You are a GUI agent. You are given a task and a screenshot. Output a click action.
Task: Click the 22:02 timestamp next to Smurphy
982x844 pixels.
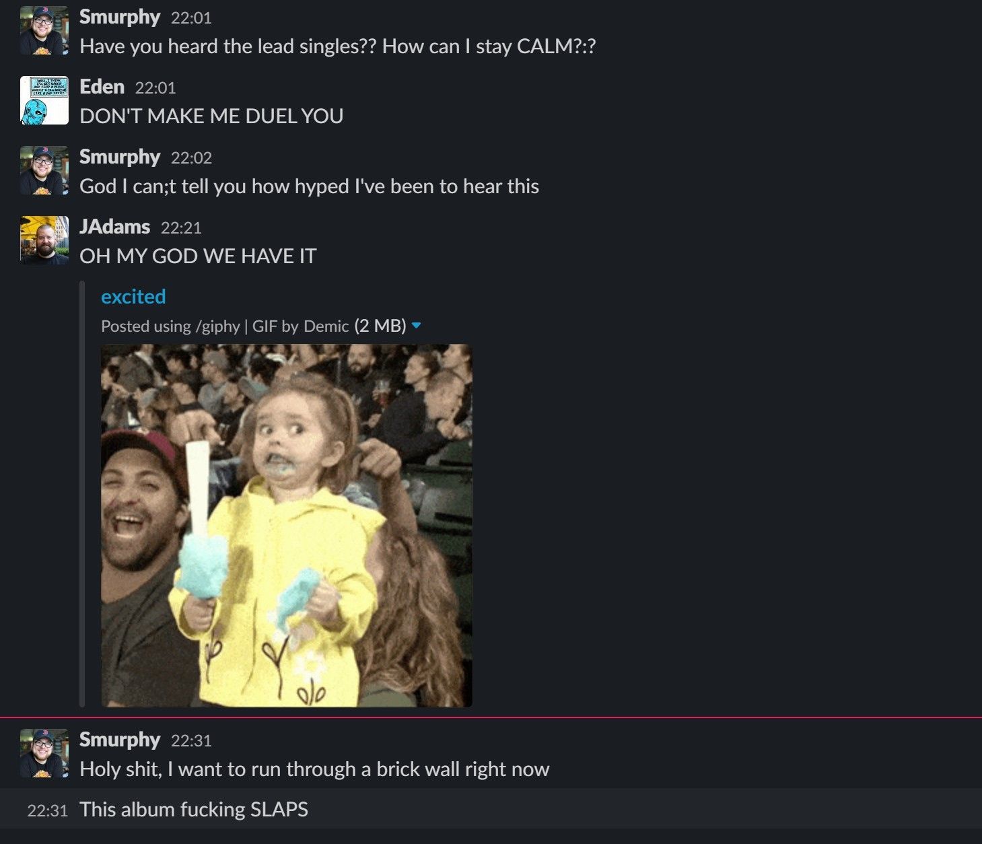(191, 158)
